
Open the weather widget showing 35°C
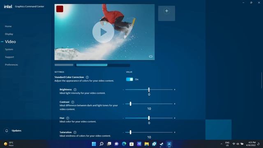[x=9, y=144]
